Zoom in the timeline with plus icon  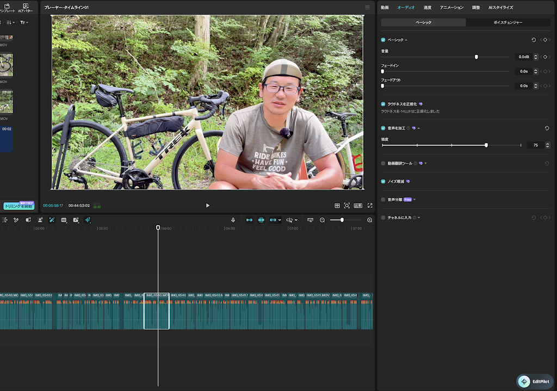pyautogui.click(x=369, y=220)
